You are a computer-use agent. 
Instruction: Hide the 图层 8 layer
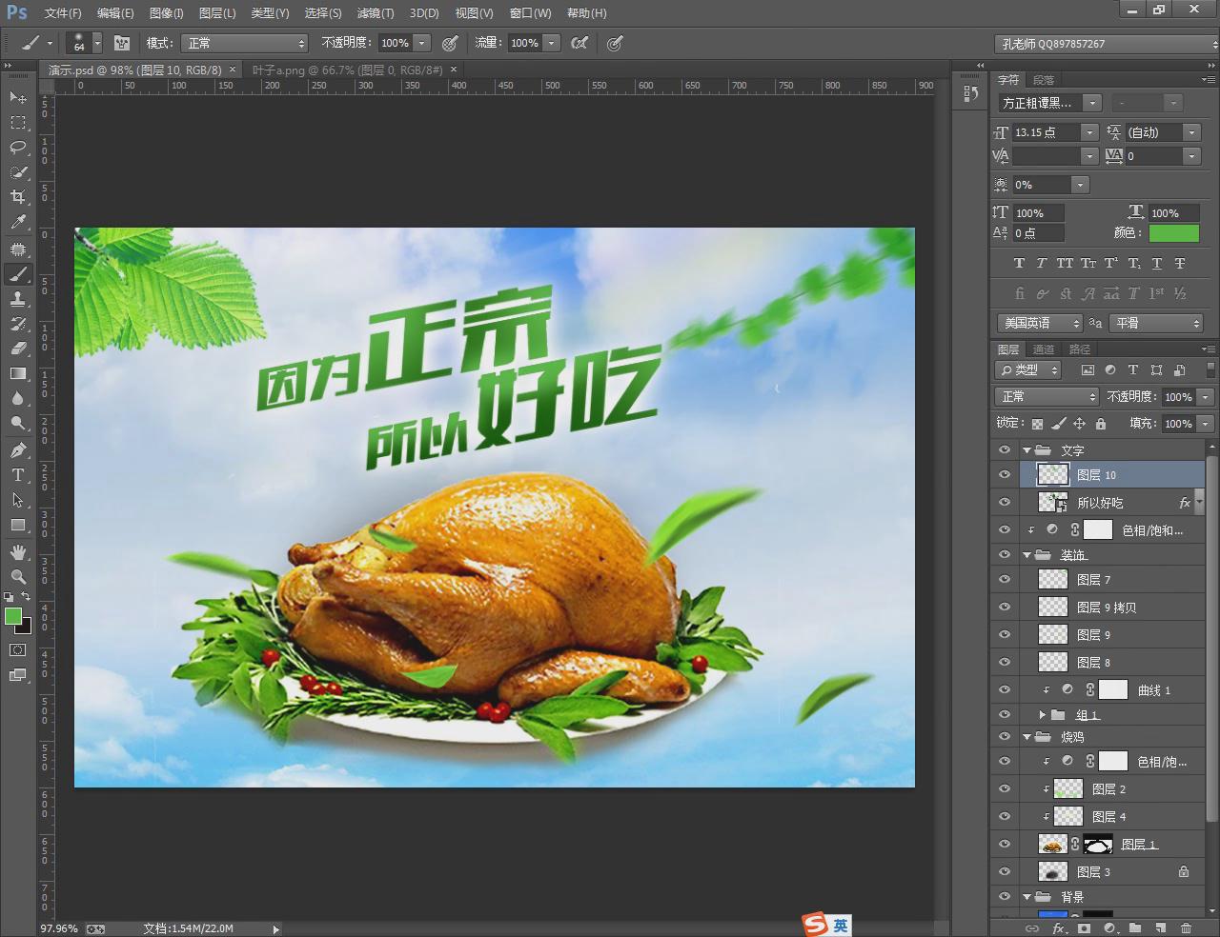pos(1004,662)
